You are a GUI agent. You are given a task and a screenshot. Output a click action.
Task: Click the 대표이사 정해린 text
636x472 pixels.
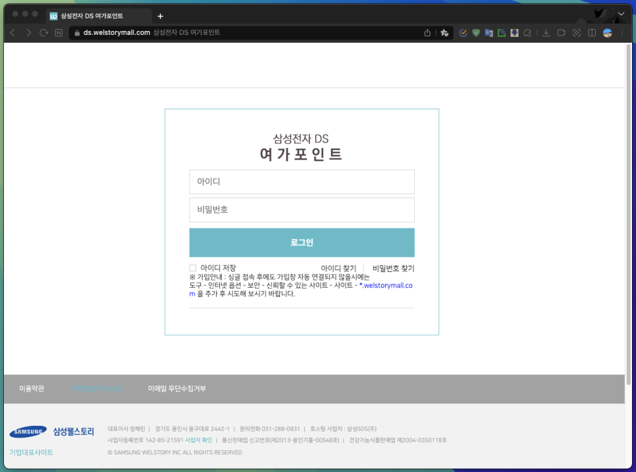coord(126,429)
